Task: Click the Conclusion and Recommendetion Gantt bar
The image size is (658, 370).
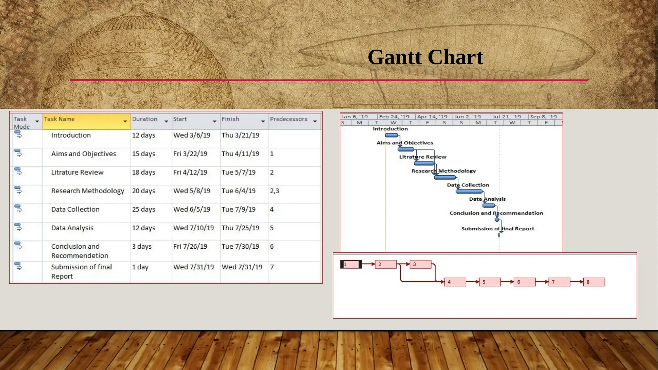Action: pyautogui.click(x=497, y=219)
